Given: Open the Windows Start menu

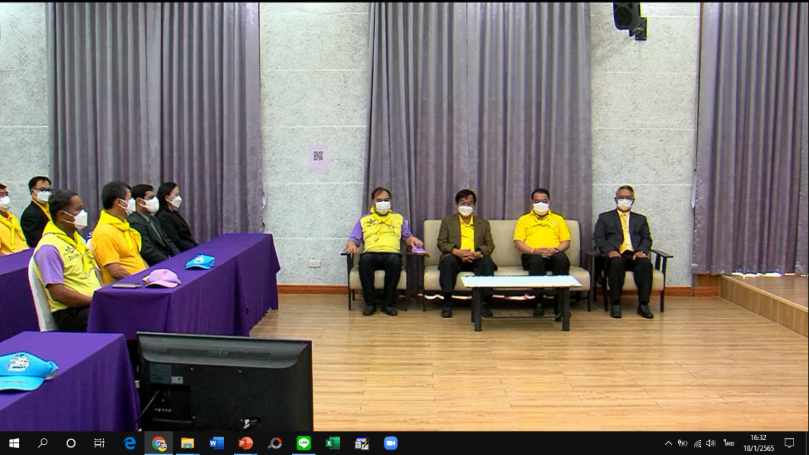Looking at the screenshot, I should click(x=13, y=443).
